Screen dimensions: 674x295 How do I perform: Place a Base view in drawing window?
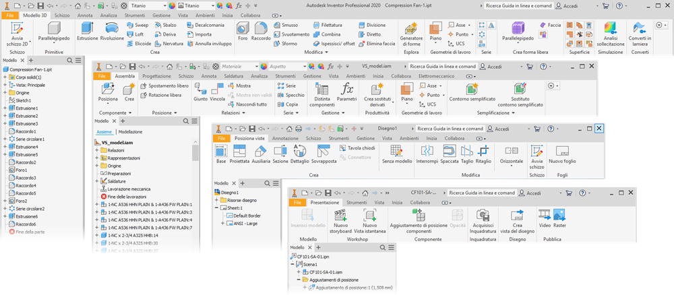[x=221, y=154]
